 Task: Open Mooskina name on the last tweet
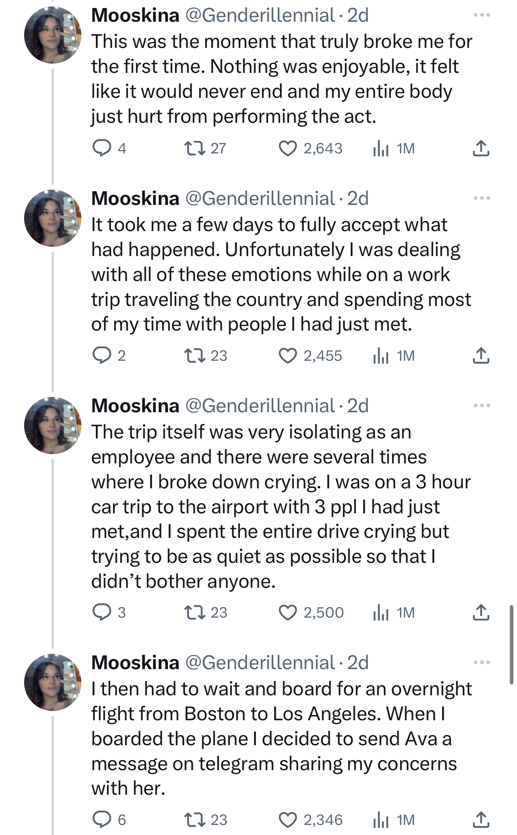tap(135, 662)
